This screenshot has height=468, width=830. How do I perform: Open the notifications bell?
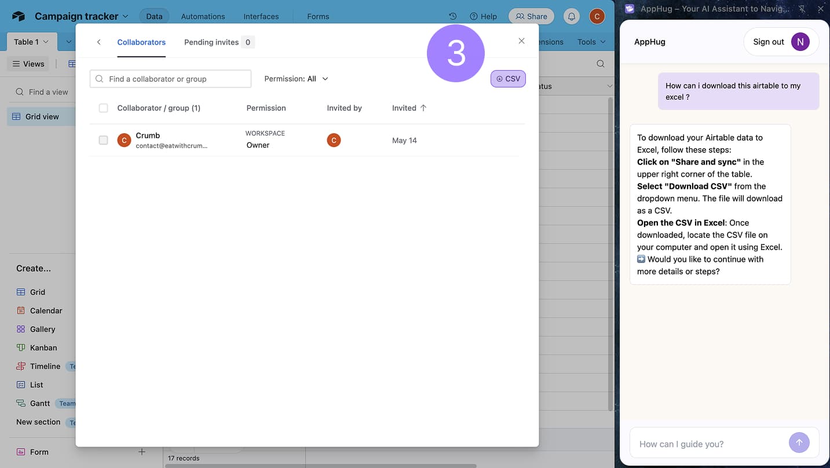coord(572,16)
